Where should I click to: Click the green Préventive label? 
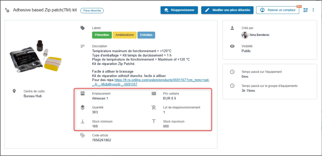[x=102, y=35]
